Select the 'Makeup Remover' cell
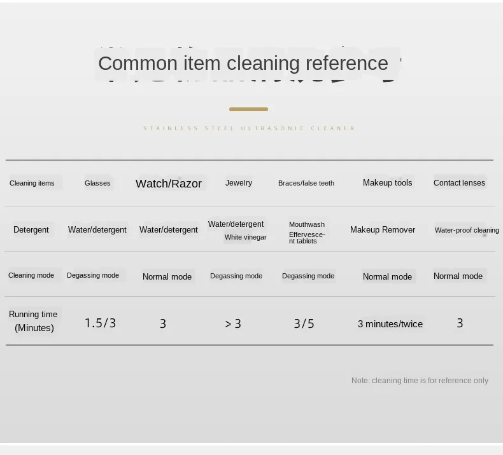503x455 pixels. (x=383, y=229)
